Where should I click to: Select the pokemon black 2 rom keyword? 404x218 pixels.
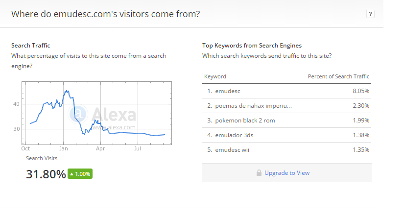click(x=245, y=121)
